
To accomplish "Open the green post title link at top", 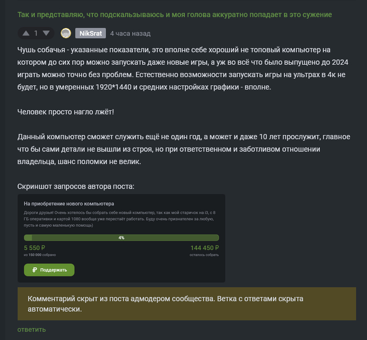I will 174,15.
